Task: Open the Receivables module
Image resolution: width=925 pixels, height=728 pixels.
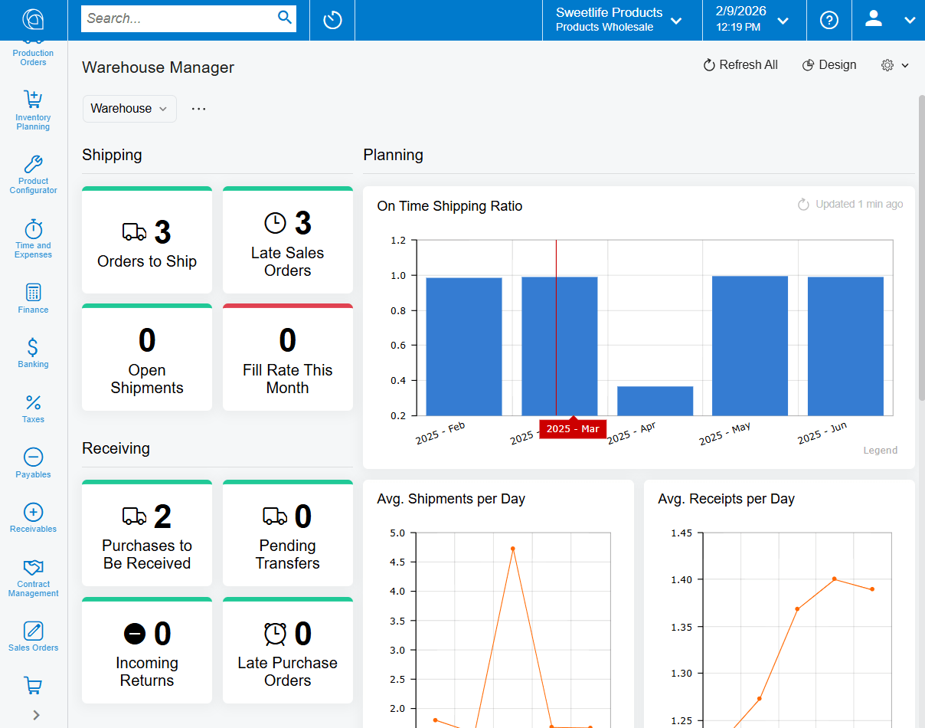Action: (x=33, y=516)
